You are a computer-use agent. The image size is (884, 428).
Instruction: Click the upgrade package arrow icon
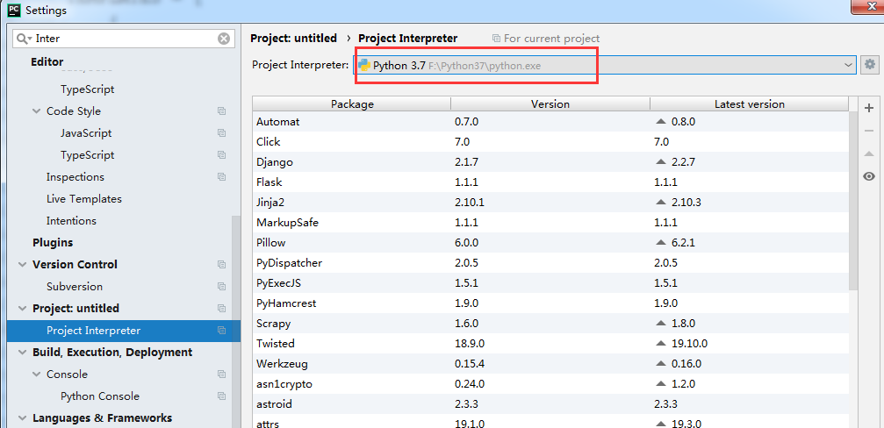pyautogui.click(x=869, y=153)
